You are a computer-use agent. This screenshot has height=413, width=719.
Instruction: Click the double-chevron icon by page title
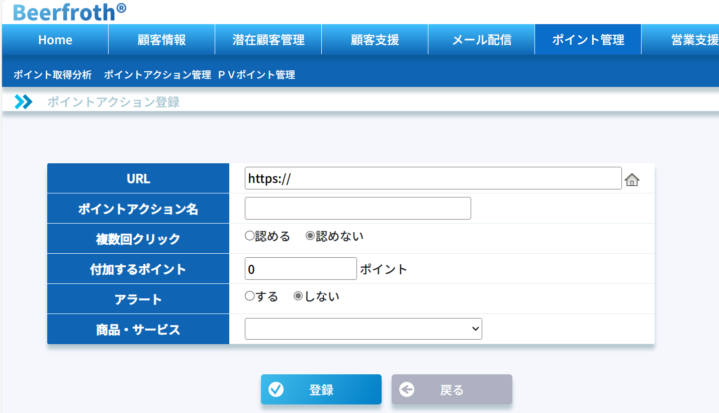23,102
